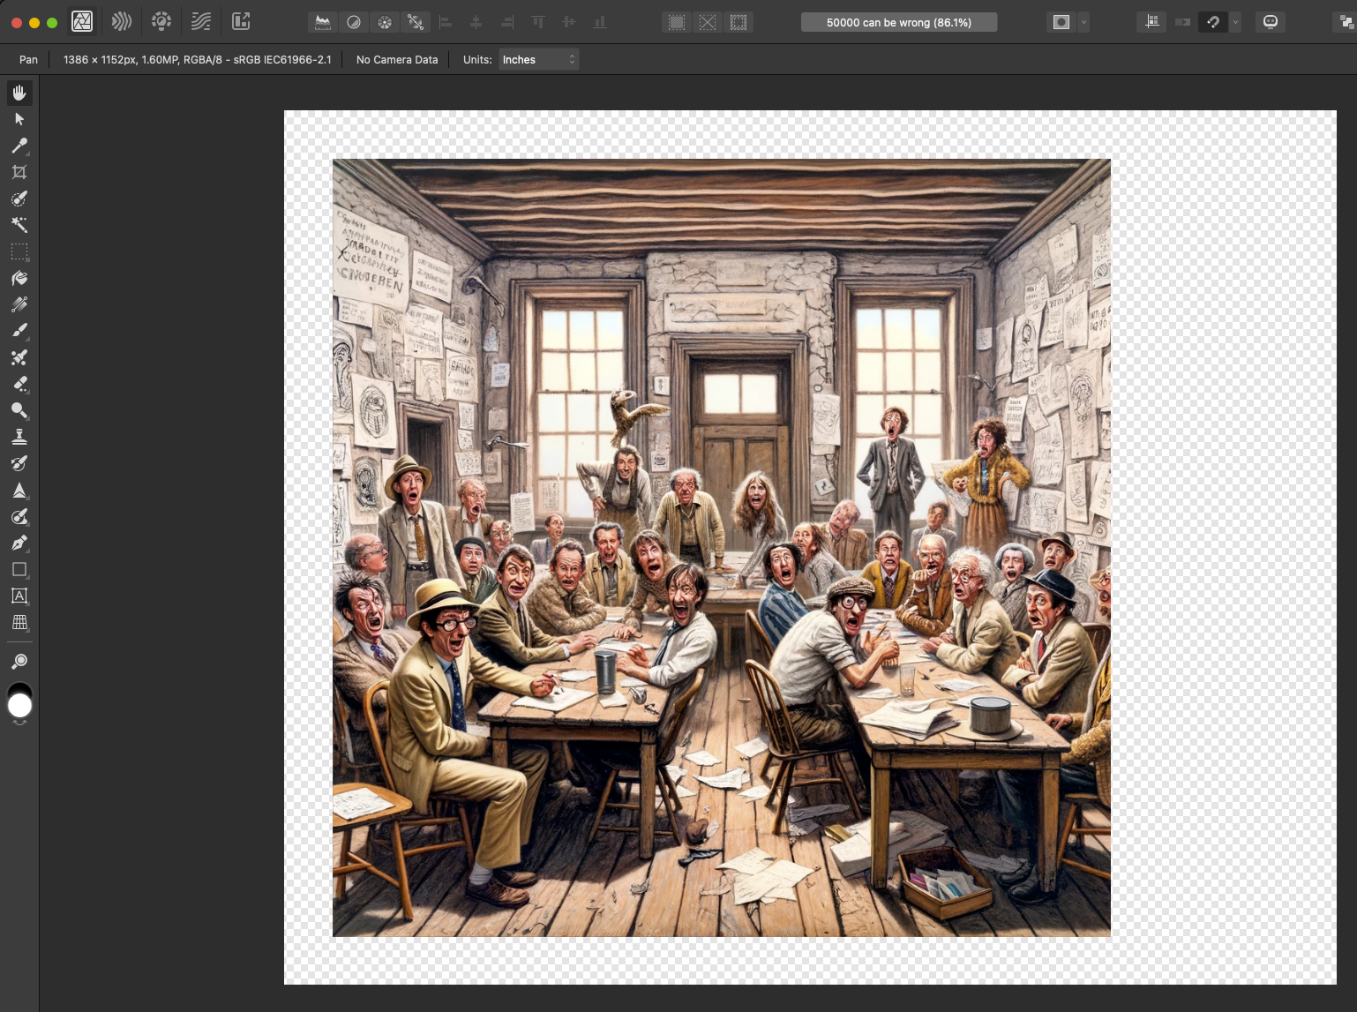Select the white foreground color circle
1357x1012 pixels.
point(19,706)
